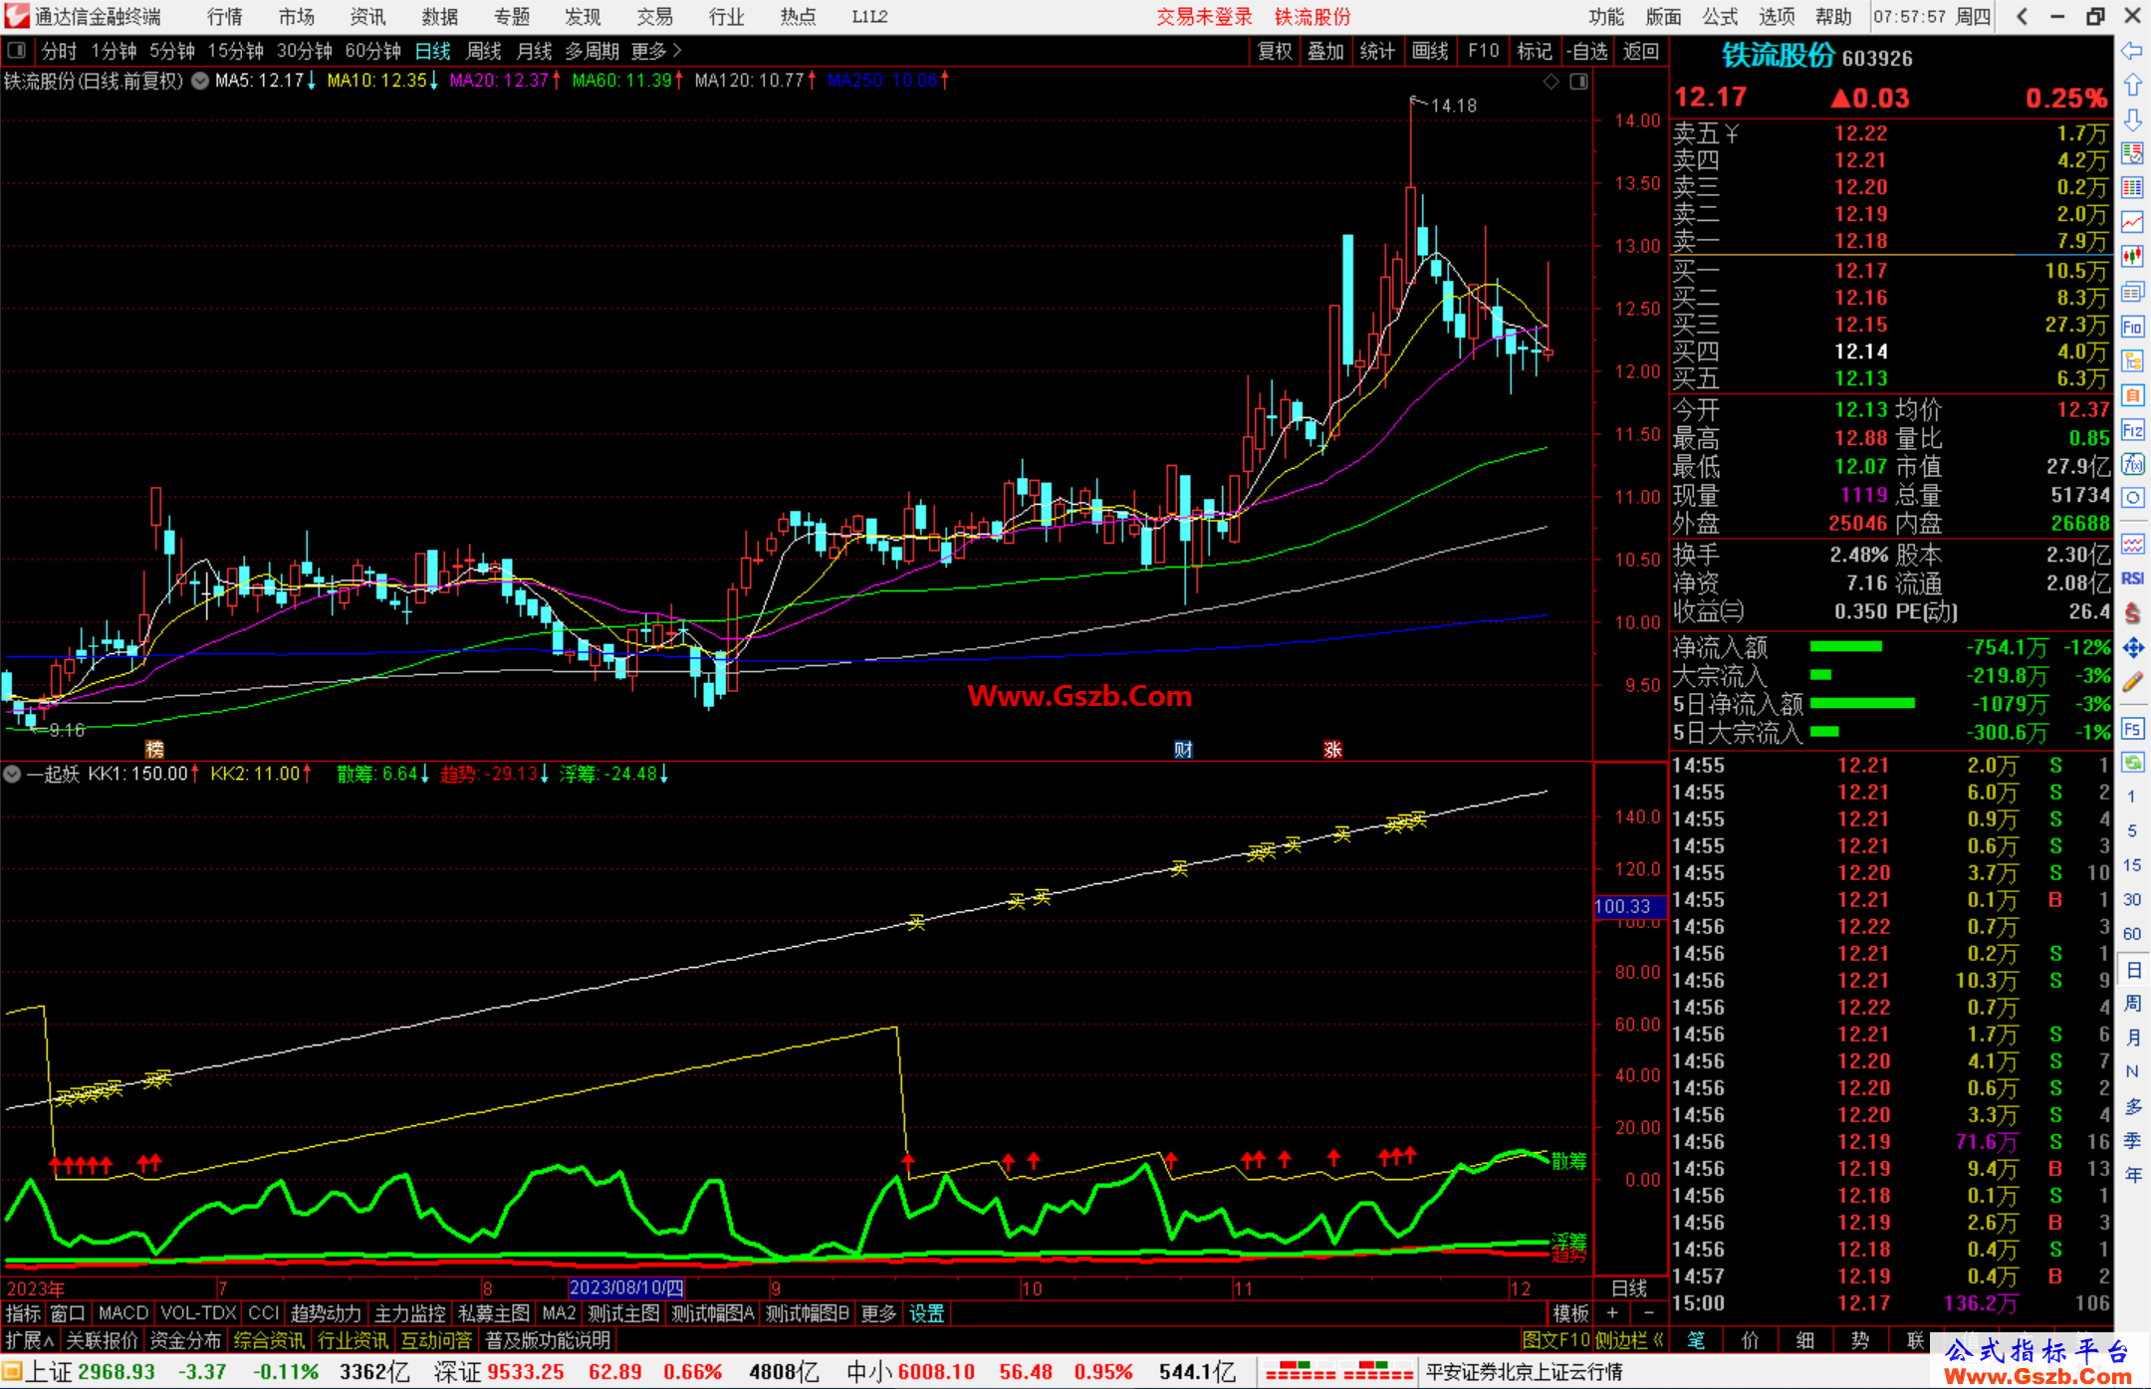Select the VOL-TDX indicator tab
Image resolution: width=2151 pixels, height=1389 pixels.
tap(198, 1313)
